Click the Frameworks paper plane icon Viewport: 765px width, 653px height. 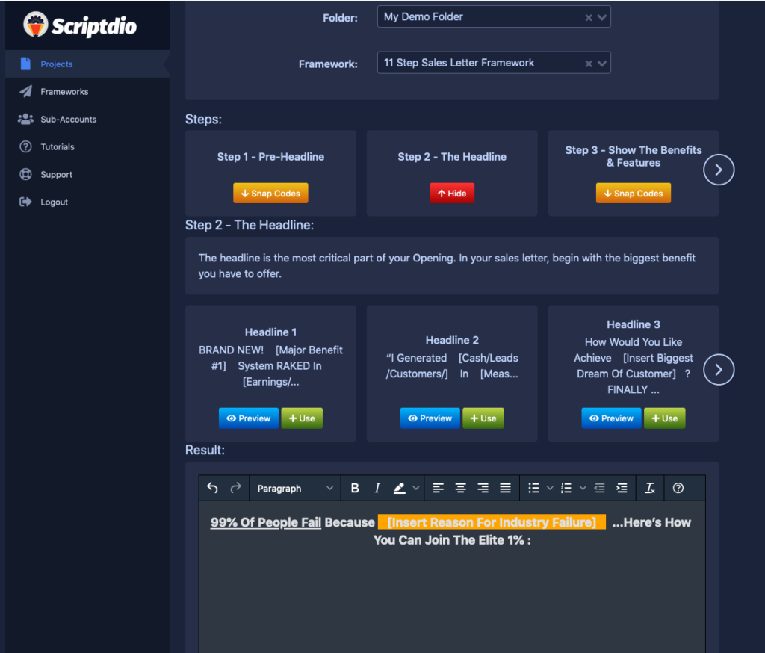25,91
